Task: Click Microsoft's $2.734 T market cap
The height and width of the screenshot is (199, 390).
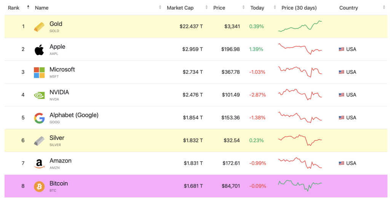Action: (192, 72)
